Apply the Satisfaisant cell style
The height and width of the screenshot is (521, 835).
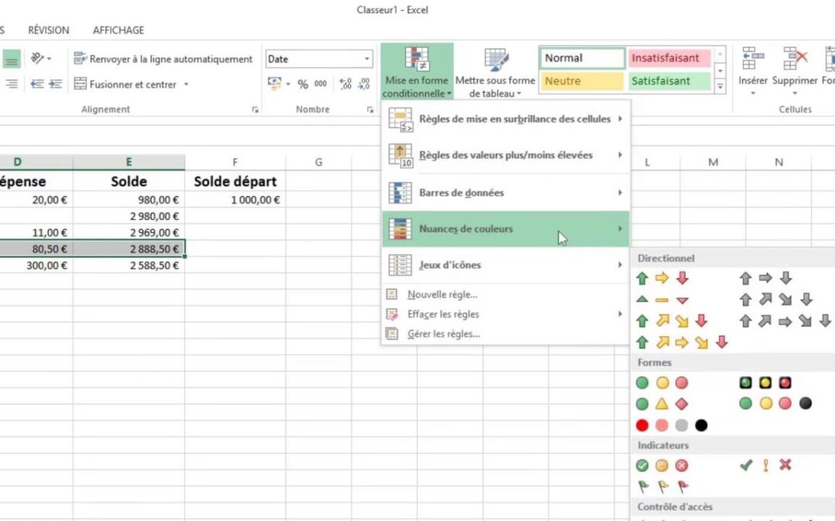pos(668,81)
